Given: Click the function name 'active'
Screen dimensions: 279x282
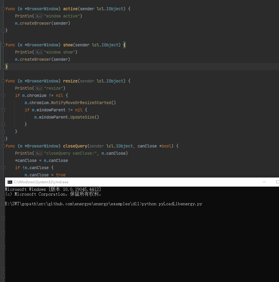Looking at the screenshot, I should (70, 9).
